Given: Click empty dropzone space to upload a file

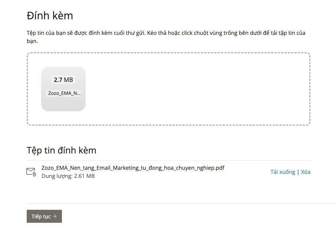Looking at the screenshot, I should point(193,89).
